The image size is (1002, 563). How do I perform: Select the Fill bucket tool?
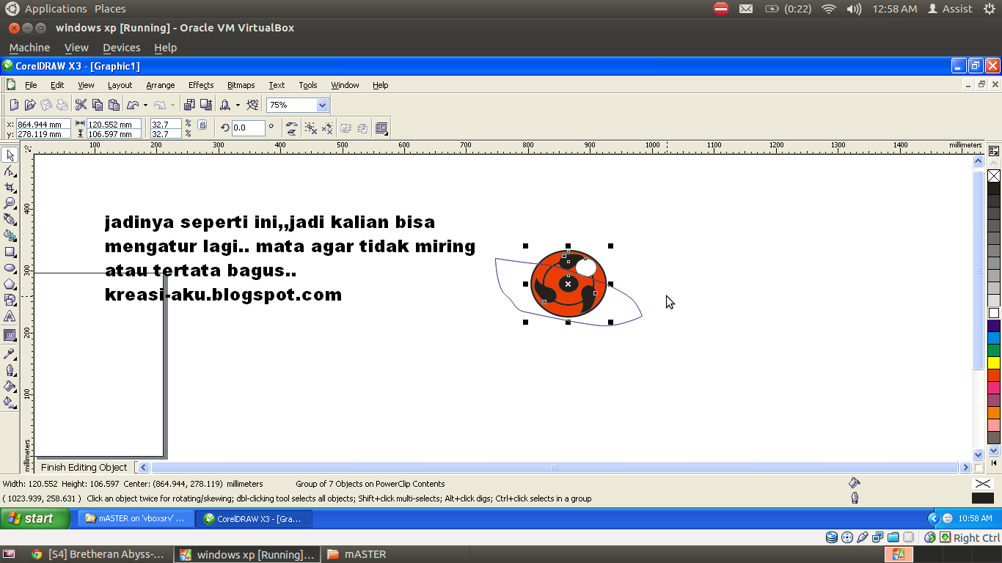[x=10, y=386]
